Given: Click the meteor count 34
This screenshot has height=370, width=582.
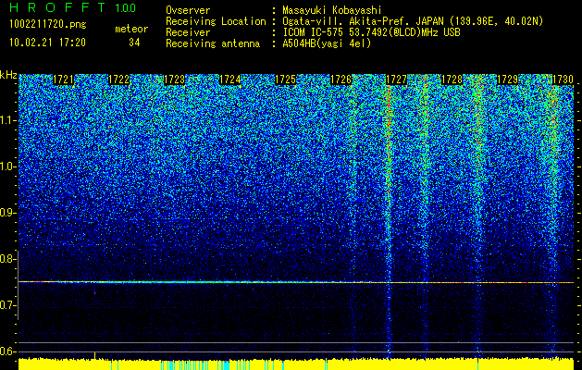Looking at the screenshot, I should point(134,43).
